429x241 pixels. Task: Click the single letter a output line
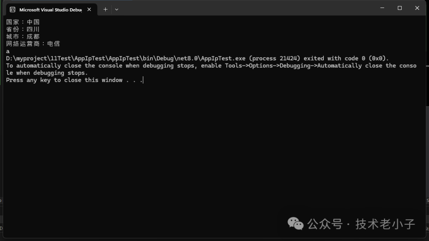tap(8, 51)
